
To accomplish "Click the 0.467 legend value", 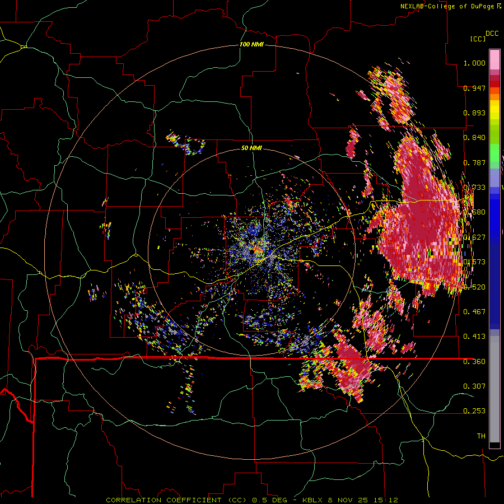I will pos(474,311).
